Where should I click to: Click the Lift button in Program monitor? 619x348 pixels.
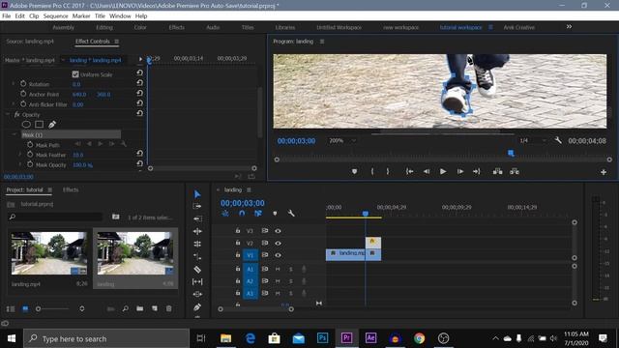point(497,171)
